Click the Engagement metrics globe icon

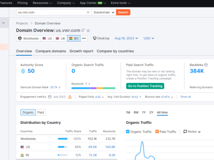(50, 97)
